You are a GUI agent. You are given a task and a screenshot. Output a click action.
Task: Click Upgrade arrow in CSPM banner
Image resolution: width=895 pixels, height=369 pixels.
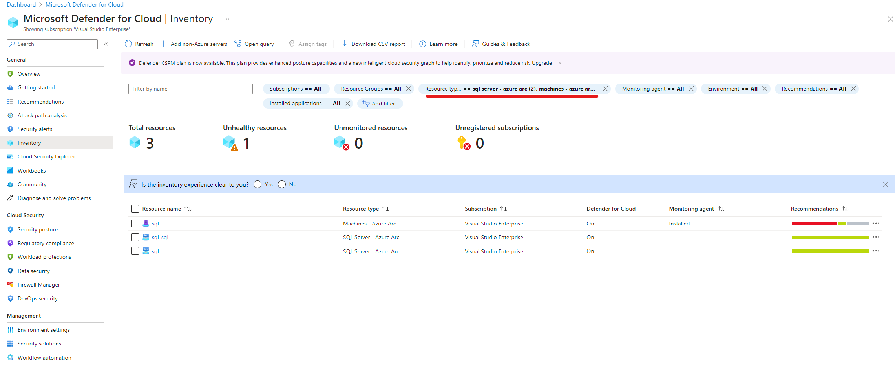coord(558,63)
